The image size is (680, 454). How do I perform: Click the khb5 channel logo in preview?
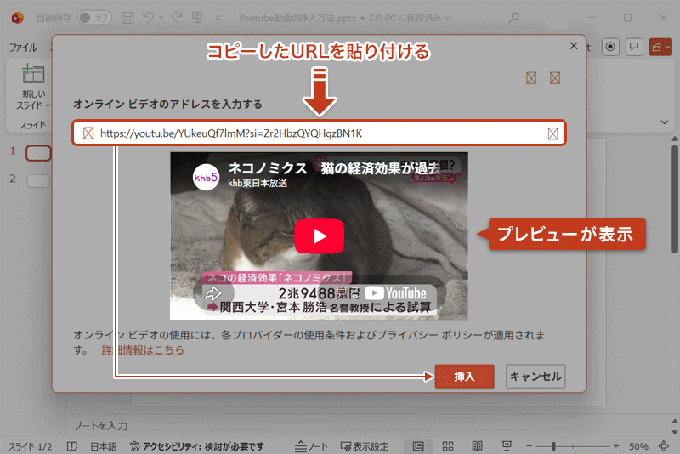206,178
